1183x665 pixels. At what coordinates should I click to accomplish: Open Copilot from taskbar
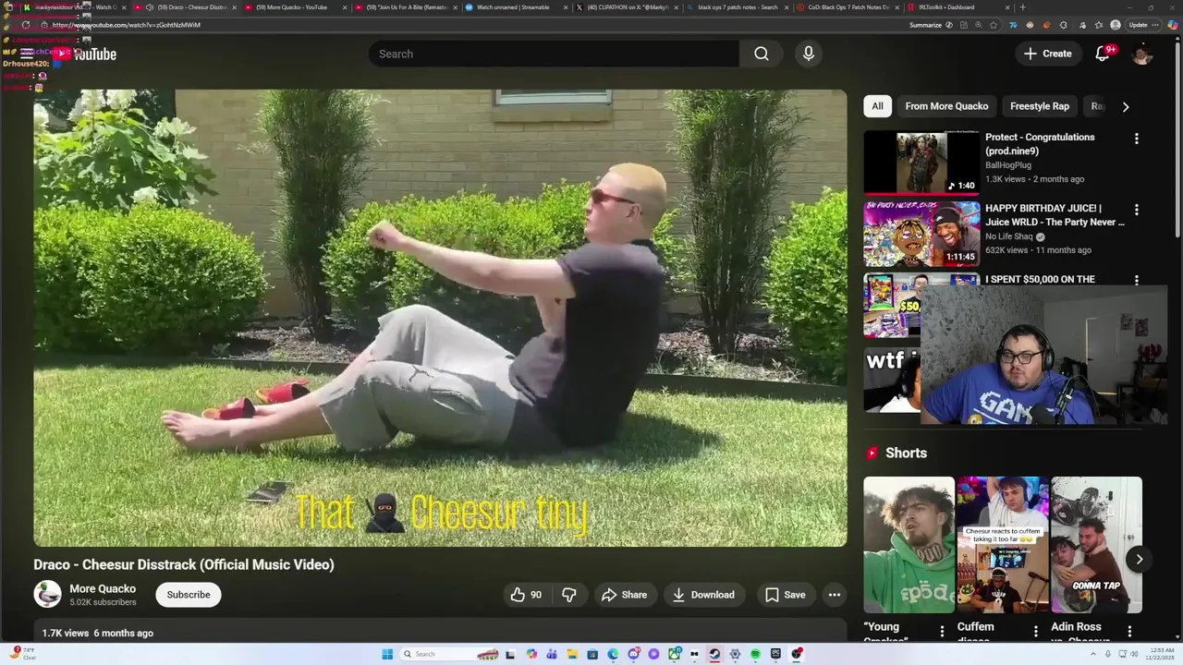tap(531, 654)
